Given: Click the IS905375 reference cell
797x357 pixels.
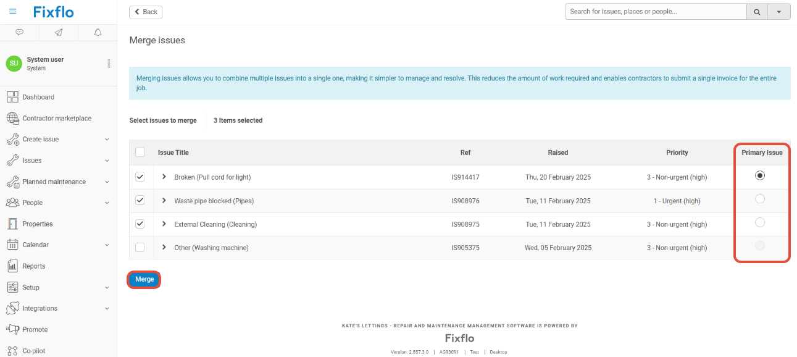Looking at the screenshot, I should pyautogui.click(x=465, y=248).
